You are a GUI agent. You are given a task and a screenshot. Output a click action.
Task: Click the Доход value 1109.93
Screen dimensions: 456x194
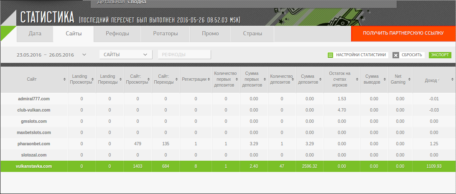433,166
